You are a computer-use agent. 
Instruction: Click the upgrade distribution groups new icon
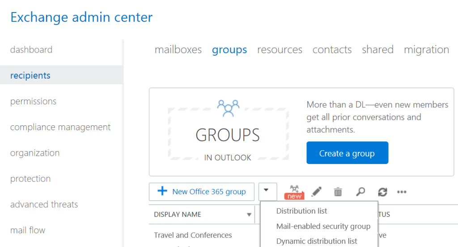(294, 192)
